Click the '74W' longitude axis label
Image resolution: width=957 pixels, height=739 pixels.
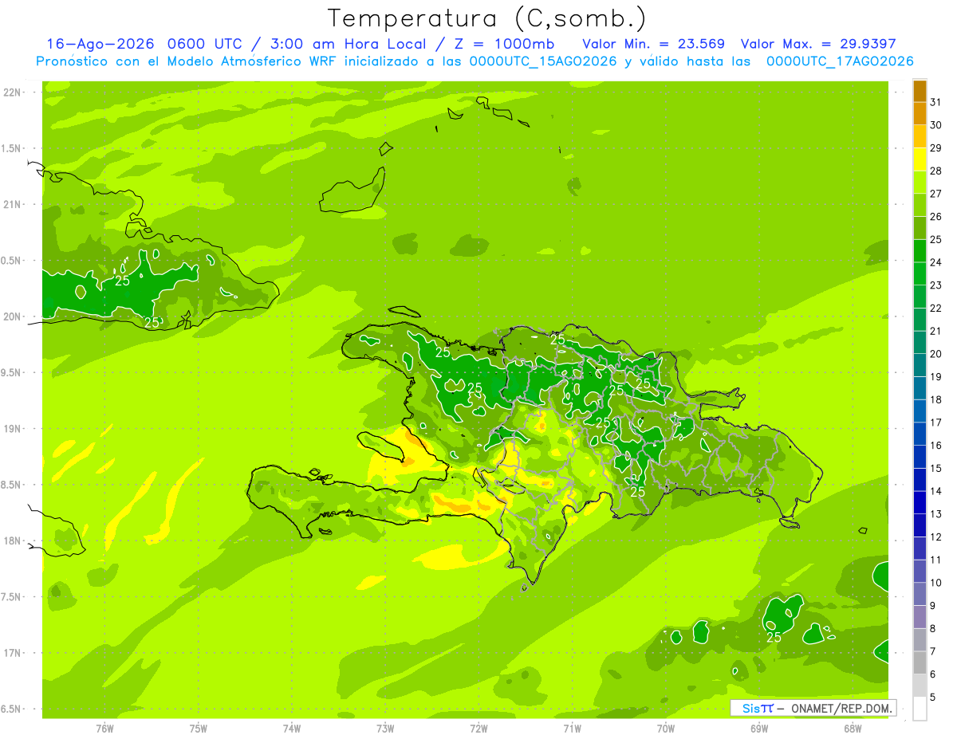click(292, 728)
